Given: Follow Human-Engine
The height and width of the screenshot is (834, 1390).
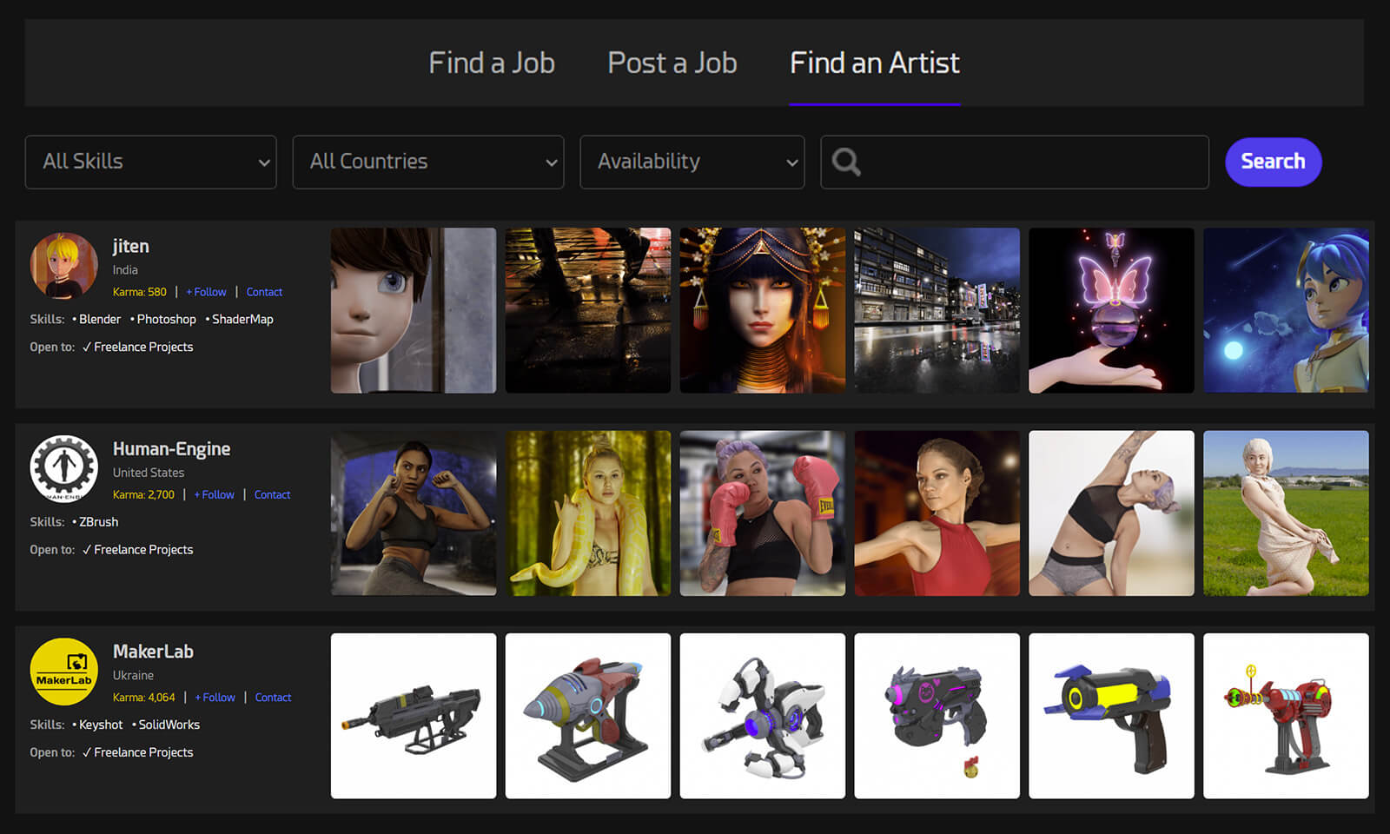Looking at the screenshot, I should (215, 494).
